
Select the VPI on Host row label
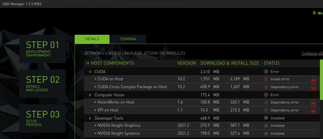(108, 110)
